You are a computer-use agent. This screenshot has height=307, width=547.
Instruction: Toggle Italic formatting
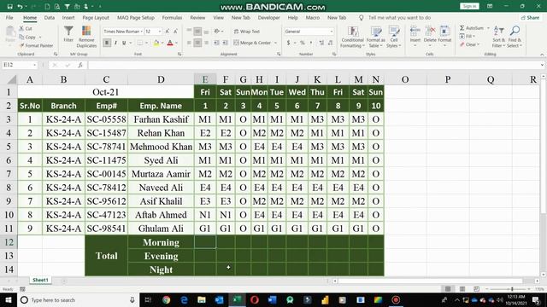115,43
